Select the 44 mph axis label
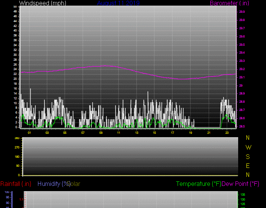266x208 pixels. pyautogui.click(x=15, y=21)
